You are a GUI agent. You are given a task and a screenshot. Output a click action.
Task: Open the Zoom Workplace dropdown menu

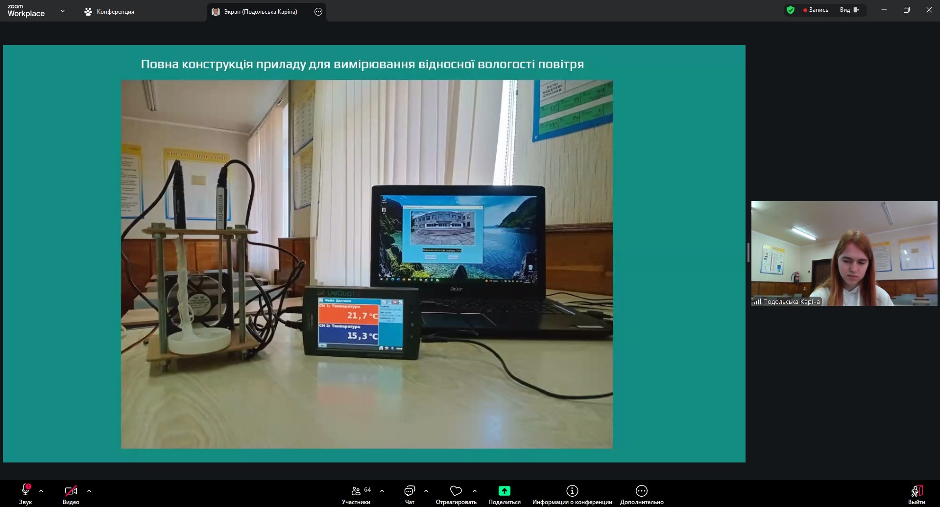point(62,11)
